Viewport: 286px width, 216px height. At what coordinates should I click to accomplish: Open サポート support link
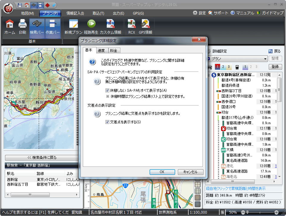pos(218,13)
